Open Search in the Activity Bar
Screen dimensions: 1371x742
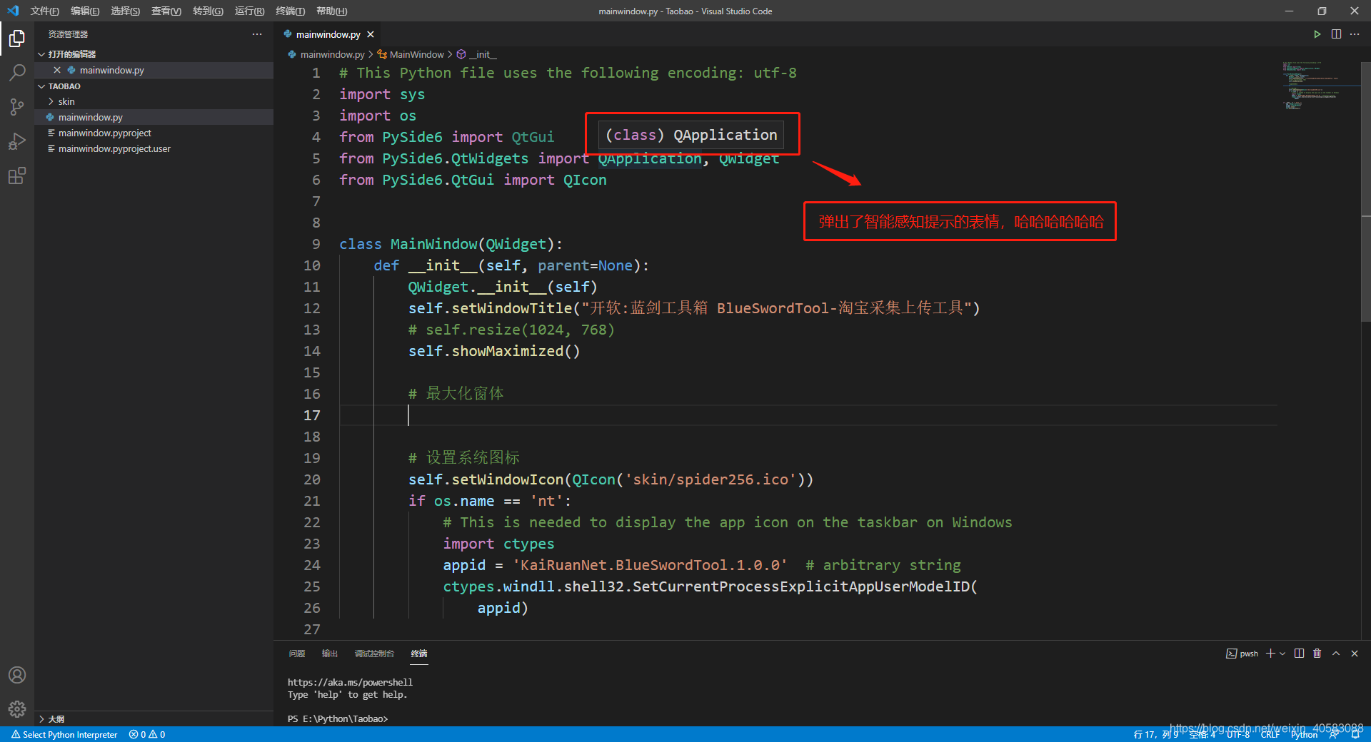(17, 71)
